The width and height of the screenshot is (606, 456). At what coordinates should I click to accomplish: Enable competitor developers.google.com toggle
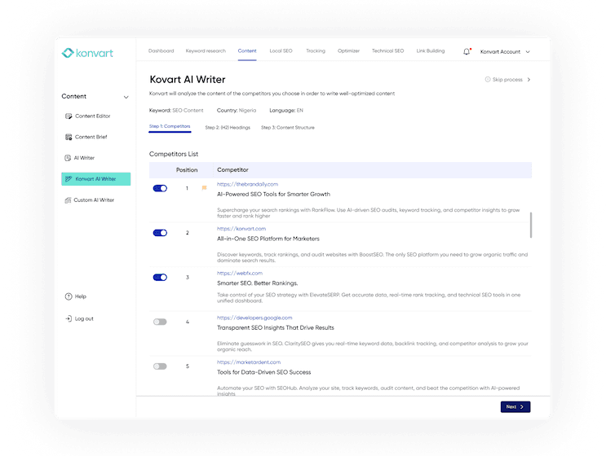click(x=160, y=322)
